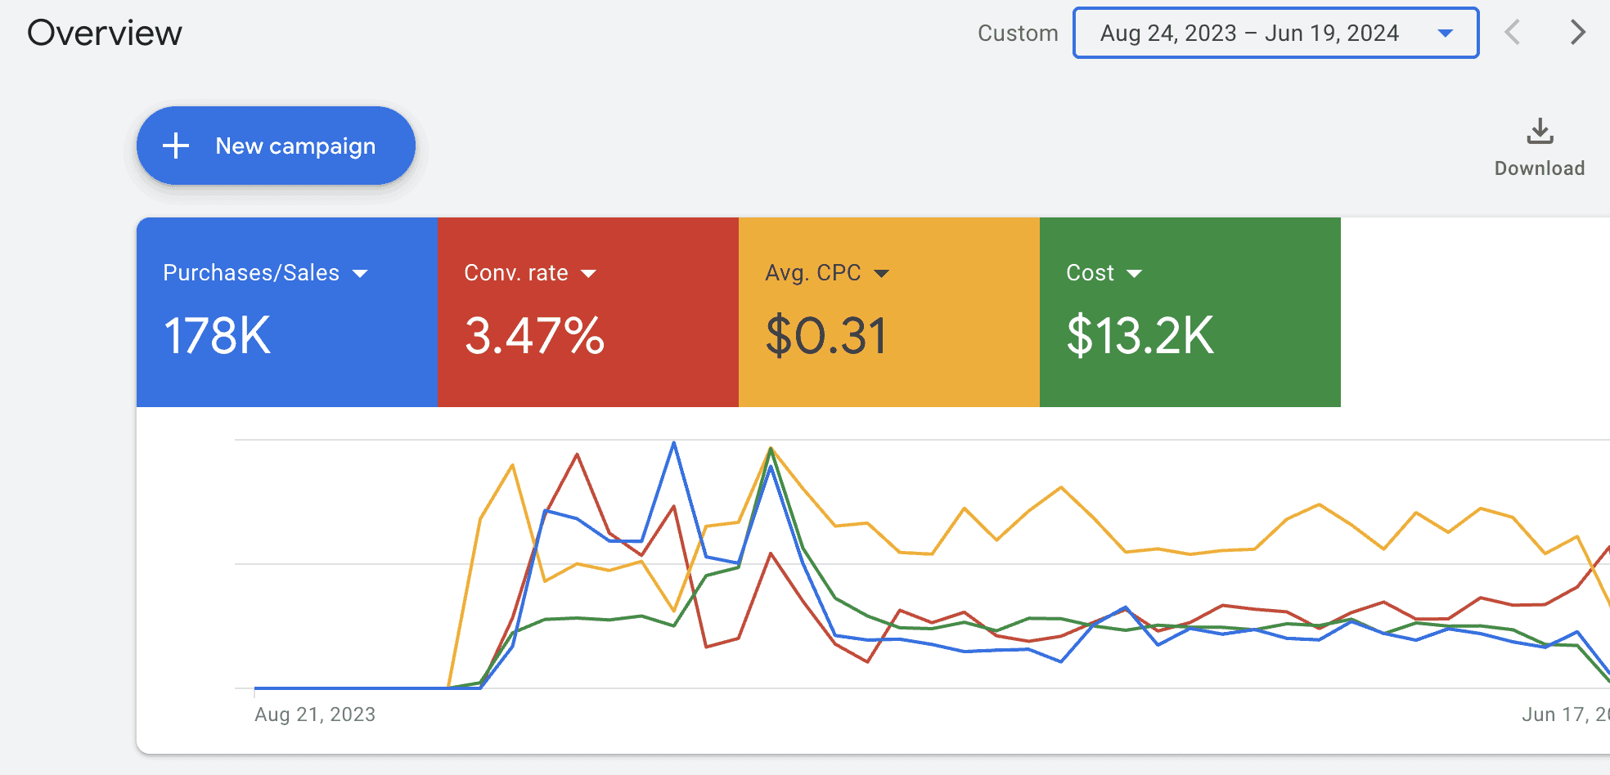Click the 3.47% conversion rate value
This screenshot has width=1610, height=775.
(x=534, y=336)
